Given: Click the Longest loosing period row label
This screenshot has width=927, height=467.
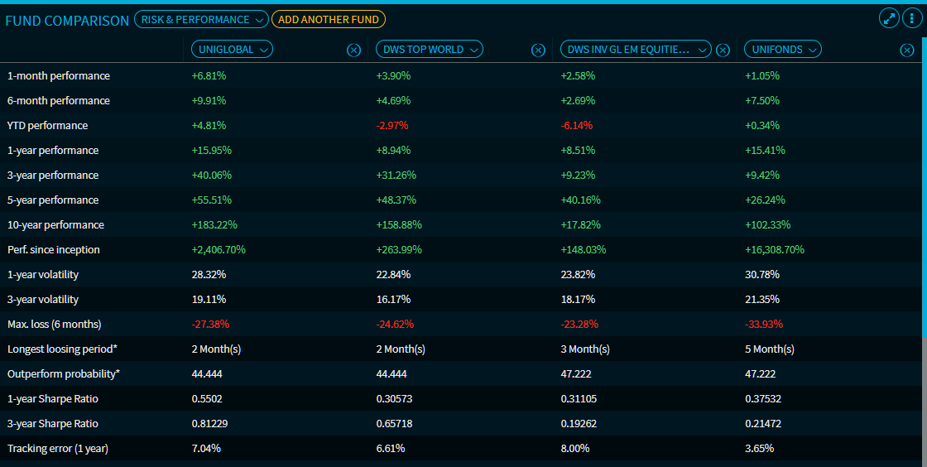Looking at the screenshot, I should [62, 349].
